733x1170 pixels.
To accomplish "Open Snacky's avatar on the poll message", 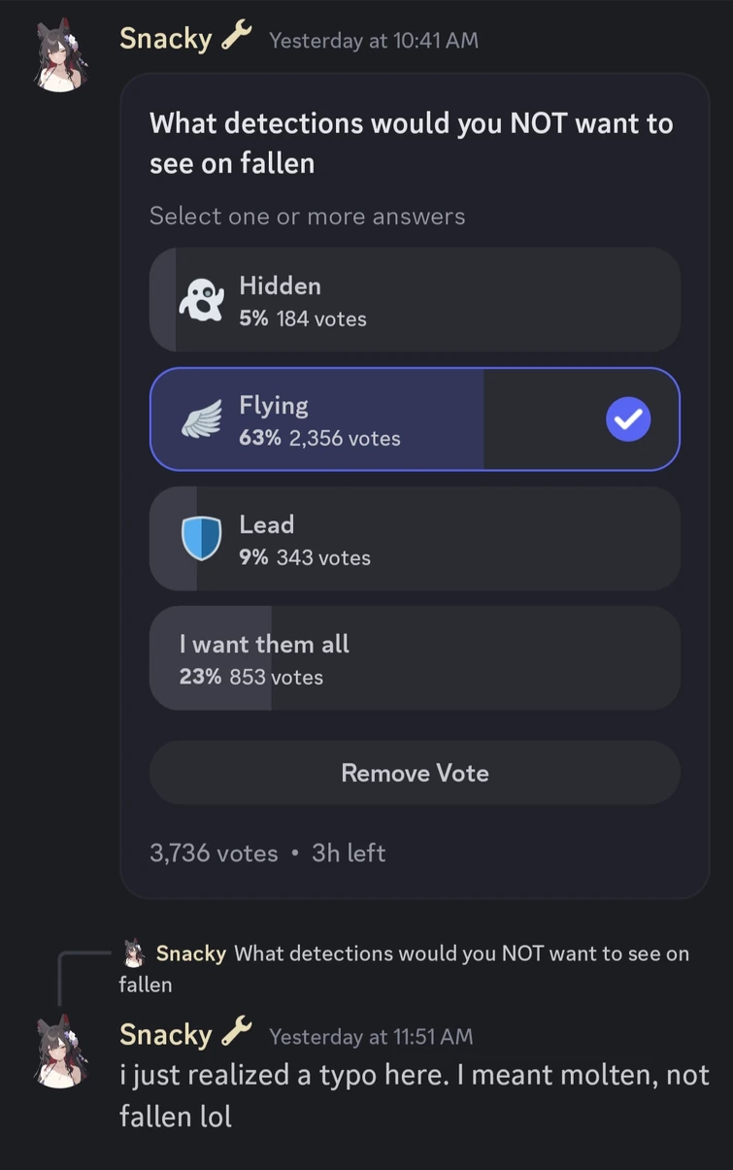I will [x=62, y=58].
